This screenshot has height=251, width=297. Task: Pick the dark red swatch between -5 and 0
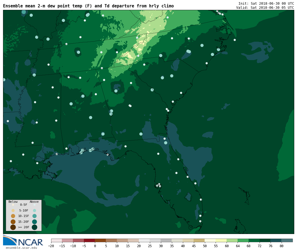[x=90, y=240]
